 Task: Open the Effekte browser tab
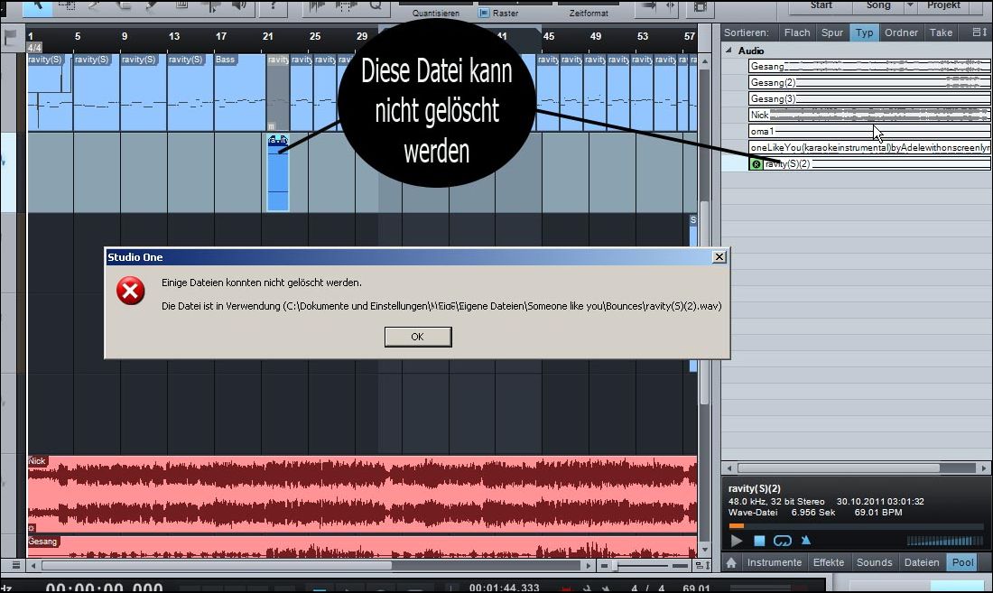(x=829, y=562)
